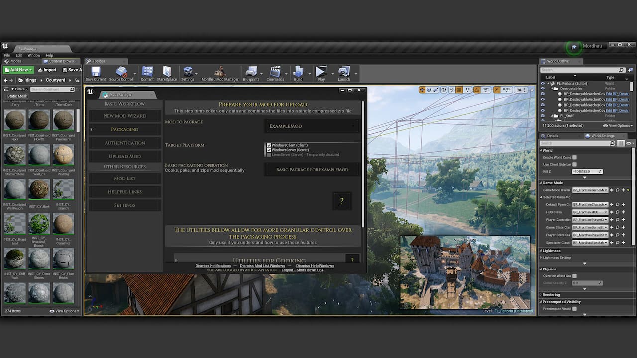Reset GameMode Override yellow arrow icon

click(628, 190)
